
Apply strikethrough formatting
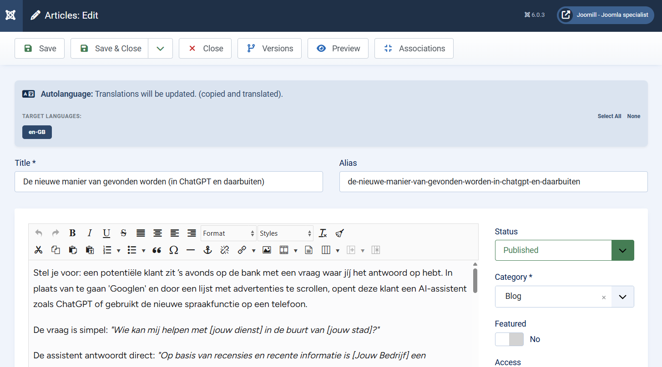pyautogui.click(x=123, y=233)
